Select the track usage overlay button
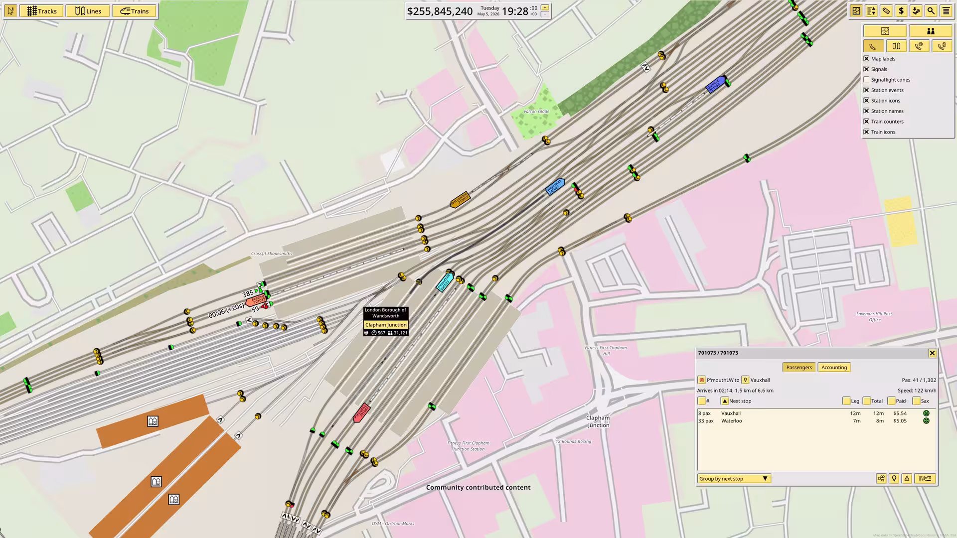 click(x=942, y=46)
